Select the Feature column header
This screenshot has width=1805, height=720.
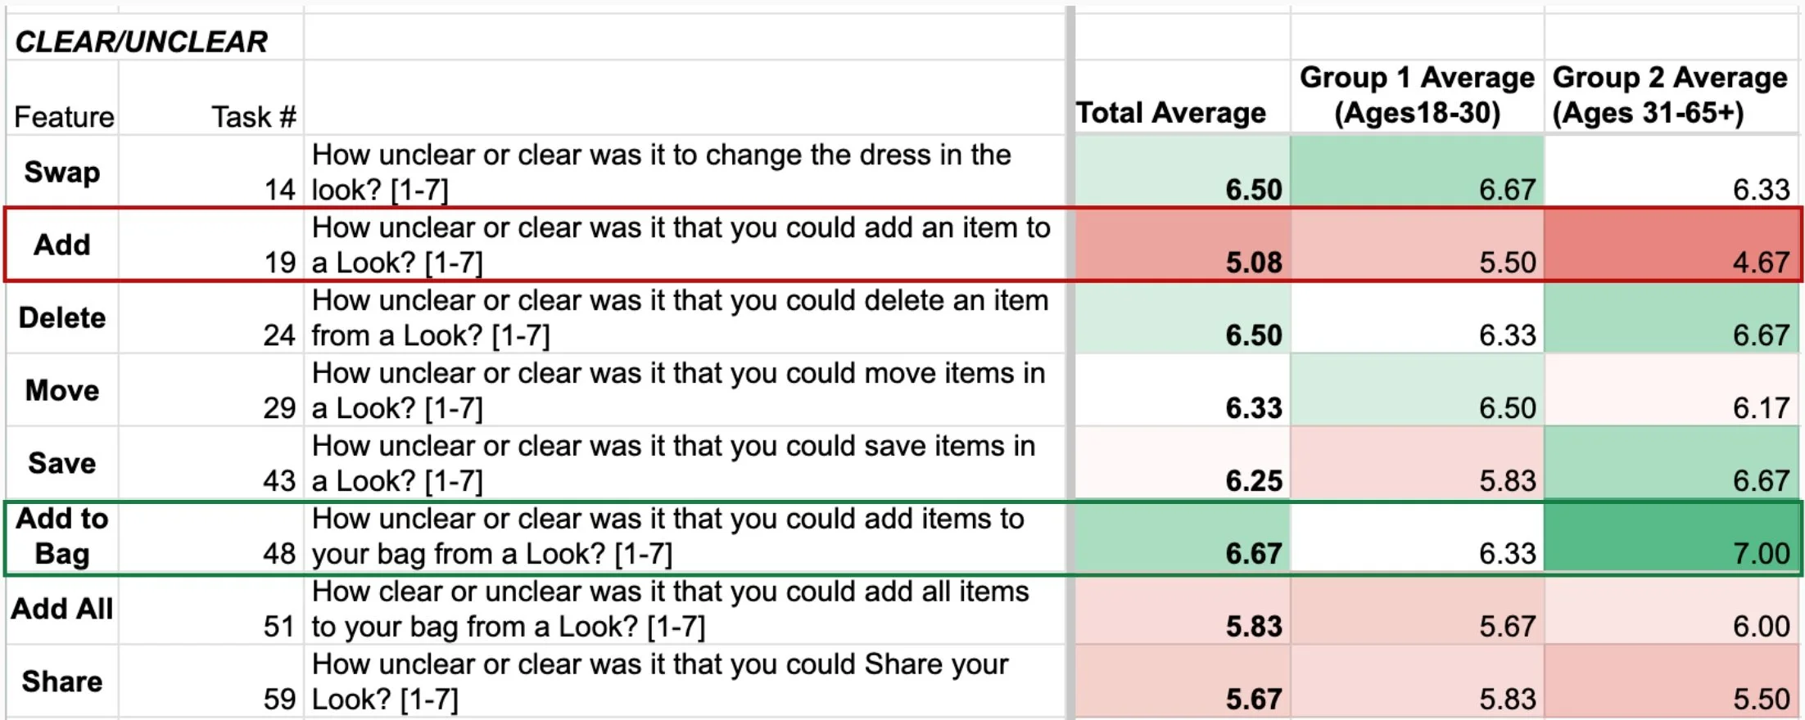pyautogui.click(x=64, y=116)
